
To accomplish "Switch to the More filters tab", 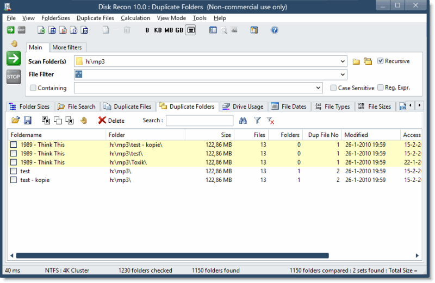I will pyautogui.click(x=67, y=47).
